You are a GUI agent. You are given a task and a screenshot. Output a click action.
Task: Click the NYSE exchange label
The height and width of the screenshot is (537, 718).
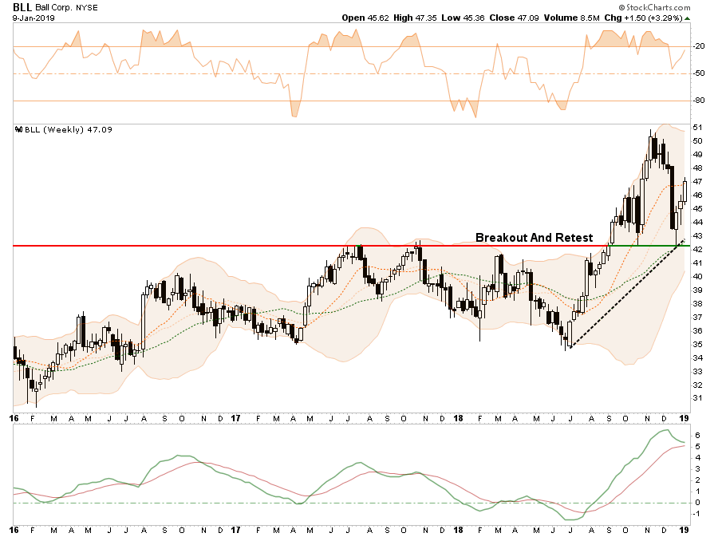pos(86,8)
